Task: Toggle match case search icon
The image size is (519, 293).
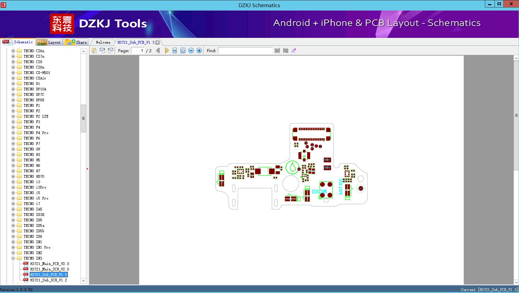Action: click(x=294, y=50)
